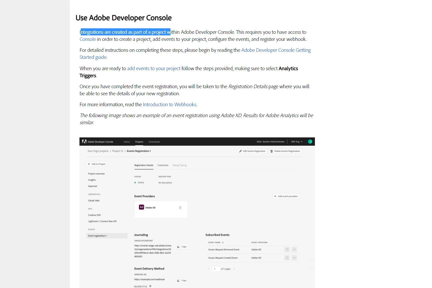This screenshot has height=288, width=432.
Task: Open Project overview in sidebar
Action: pyautogui.click(x=97, y=174)
